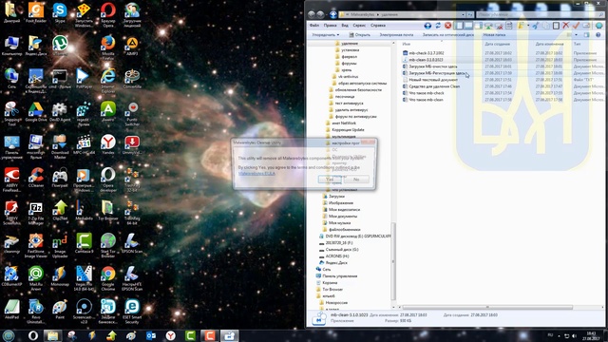Select the mb-check-3.1.7.1002 file
608x342 pixels.
tap(427, 53)
